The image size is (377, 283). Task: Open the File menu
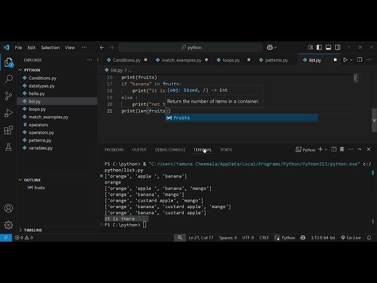(18, 47)
